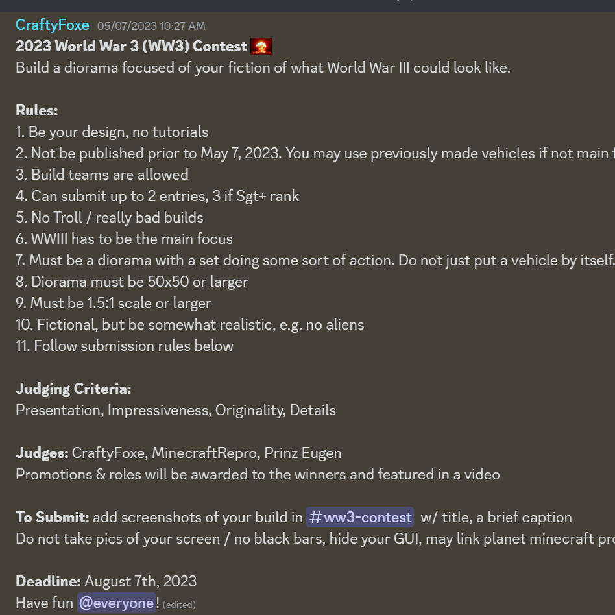Click rule 3 Build teams are allowed
The image size is (615, 615).
pos(102,175)
